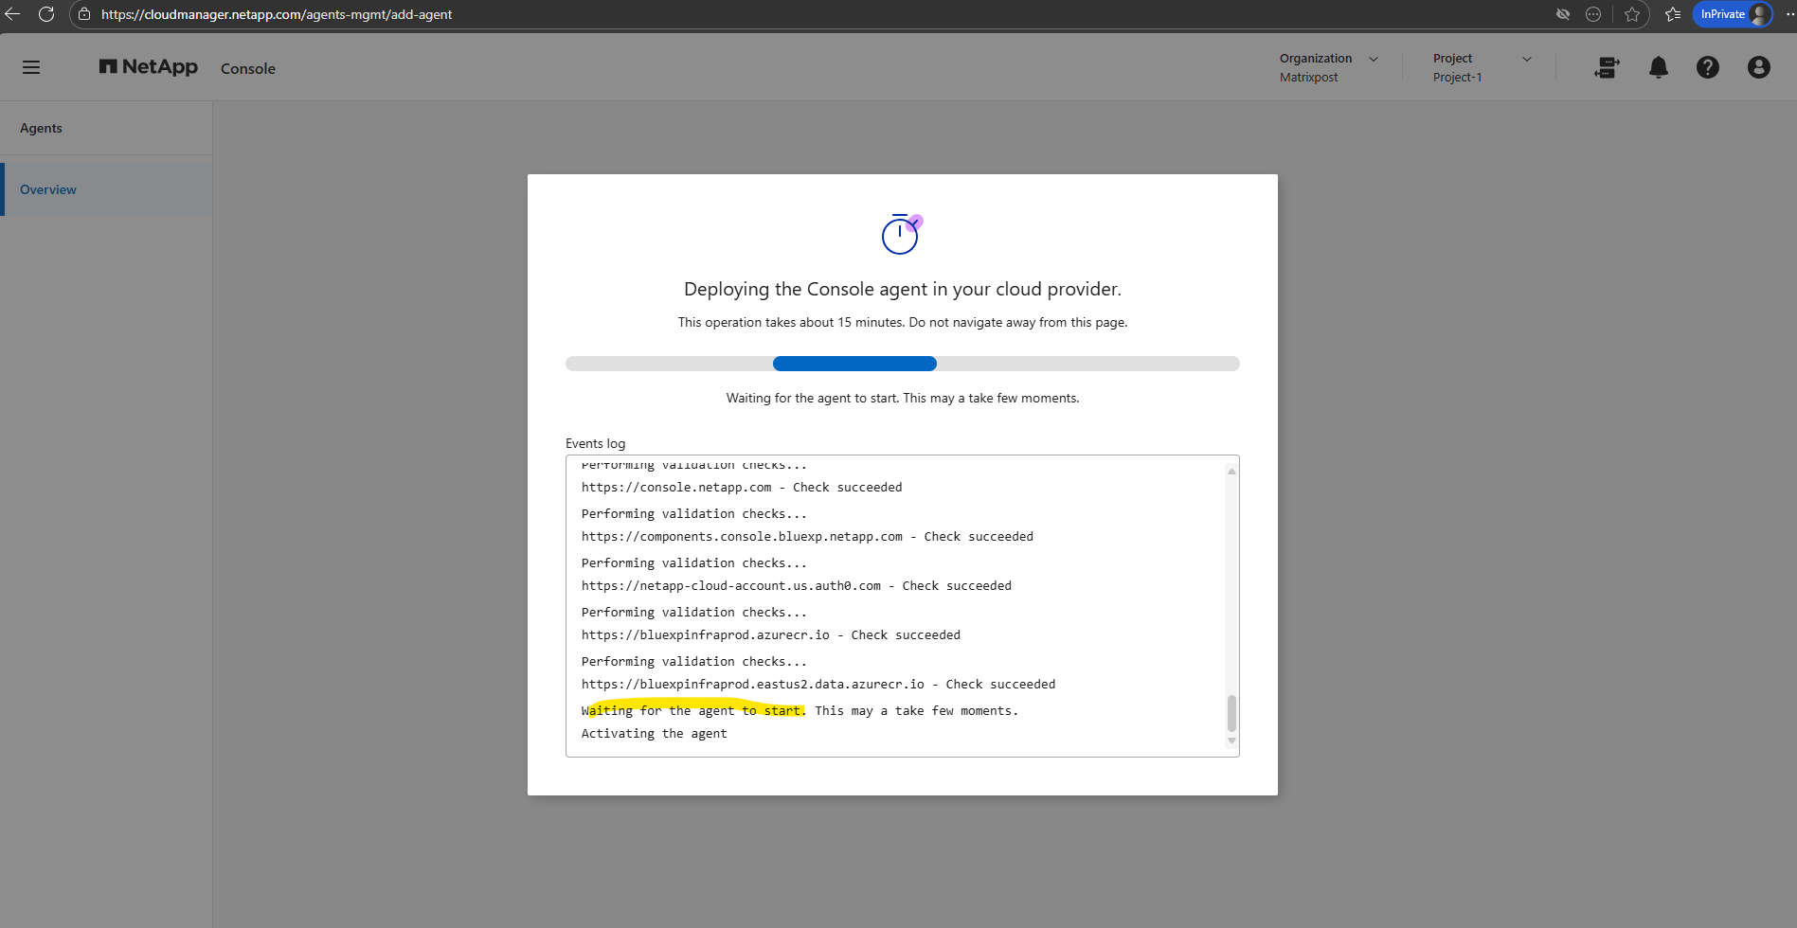Click the netapp-cloud-account.us.auth0.com log line
Screen dimensions: 1797x928
[x=797, y=586]
